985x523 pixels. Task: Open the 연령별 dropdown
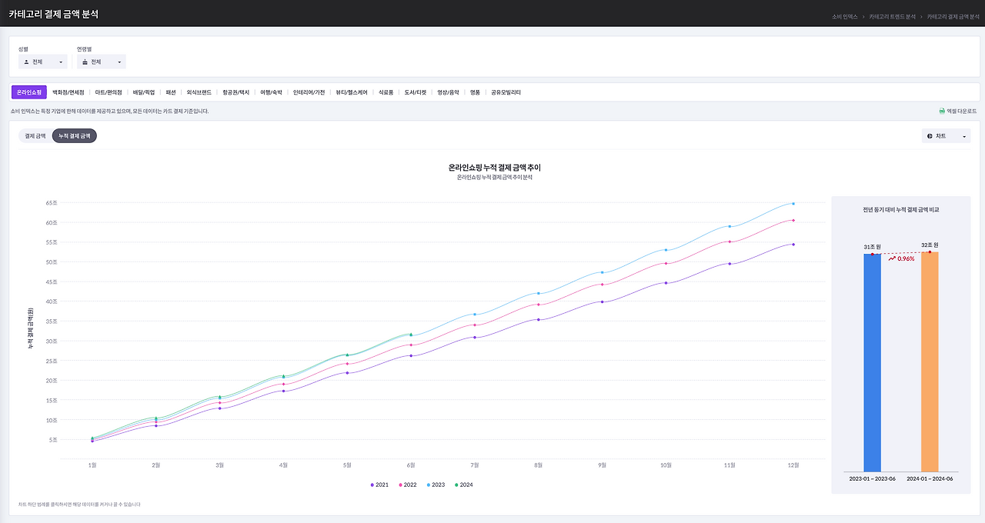click(x=102, y=62)
